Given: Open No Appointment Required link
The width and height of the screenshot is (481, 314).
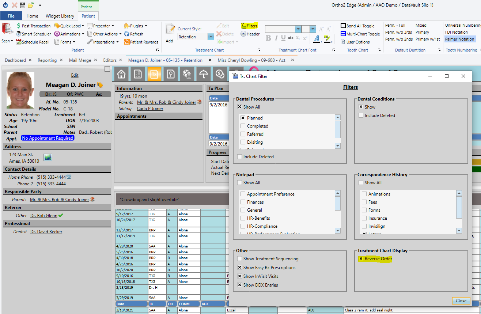Looking at the screenshot, I should (48, 138).
